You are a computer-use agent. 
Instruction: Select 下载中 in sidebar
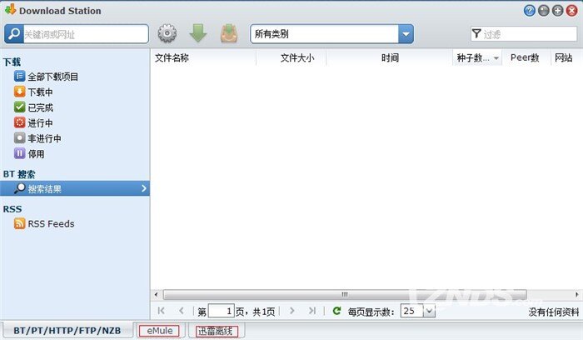click(33, 92)
